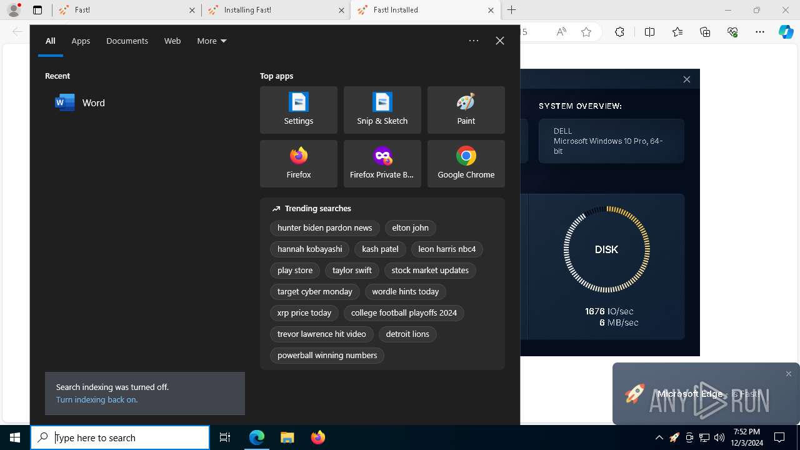Search trending detroit lions
Viewport: 800px width, 450px height.
(x=407, y=334)
